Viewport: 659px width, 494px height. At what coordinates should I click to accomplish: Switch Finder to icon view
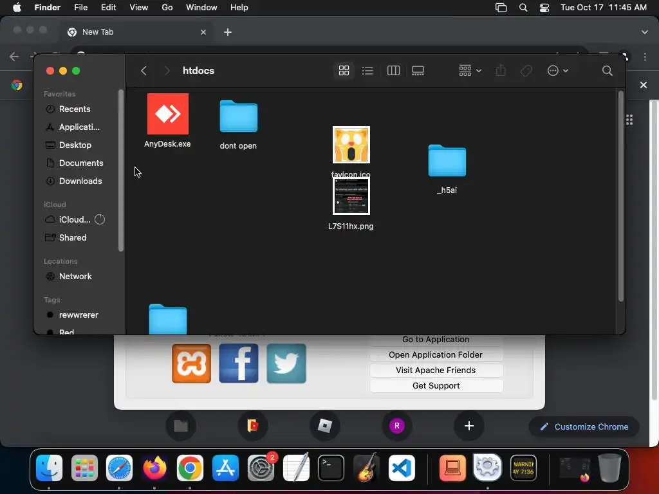(344, 71)
